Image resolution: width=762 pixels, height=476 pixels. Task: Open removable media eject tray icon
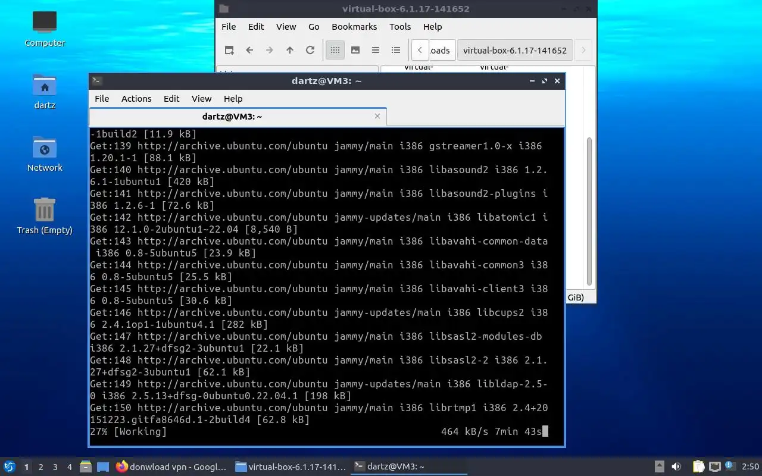(659, 467)
